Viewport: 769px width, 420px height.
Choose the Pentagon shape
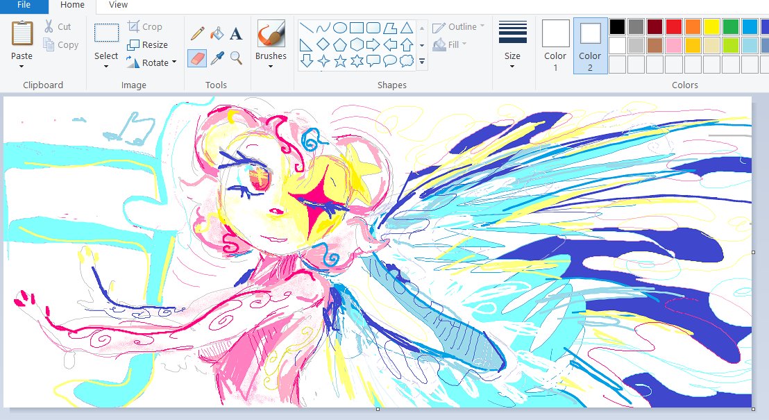(x=340, y=44)
